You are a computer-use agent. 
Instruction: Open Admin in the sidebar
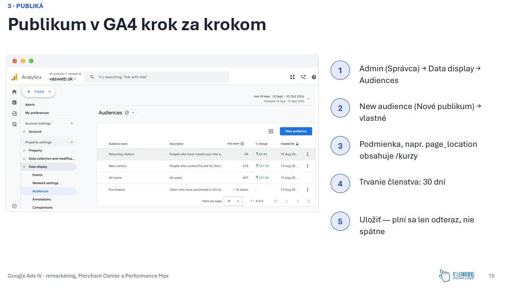click(30, 104)
